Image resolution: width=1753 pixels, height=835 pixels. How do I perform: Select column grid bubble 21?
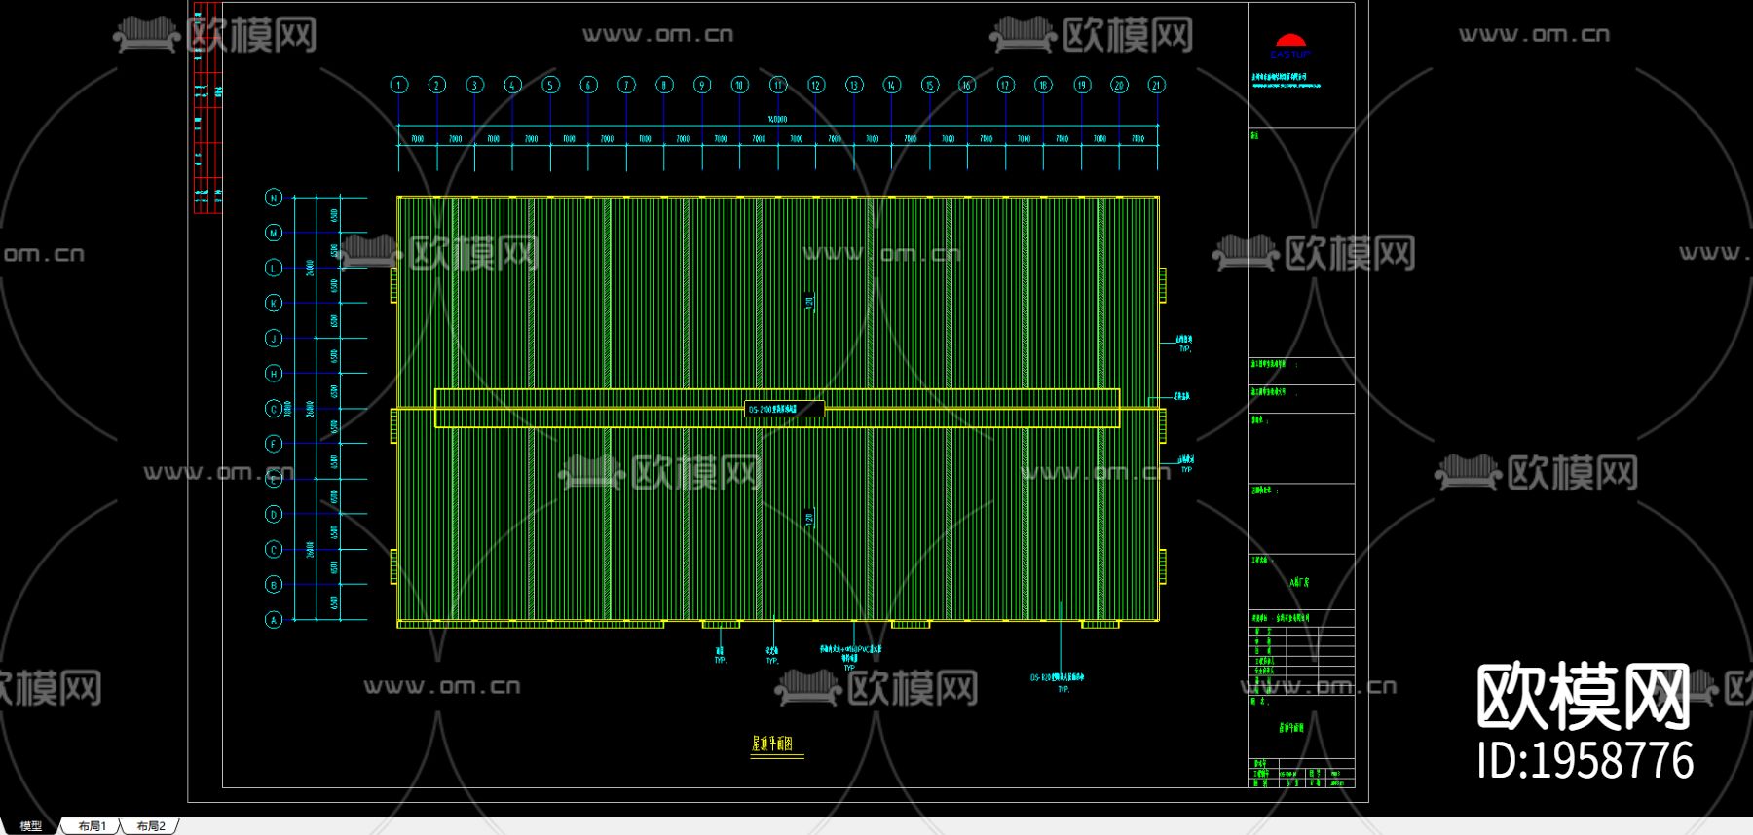[1157, 85]
